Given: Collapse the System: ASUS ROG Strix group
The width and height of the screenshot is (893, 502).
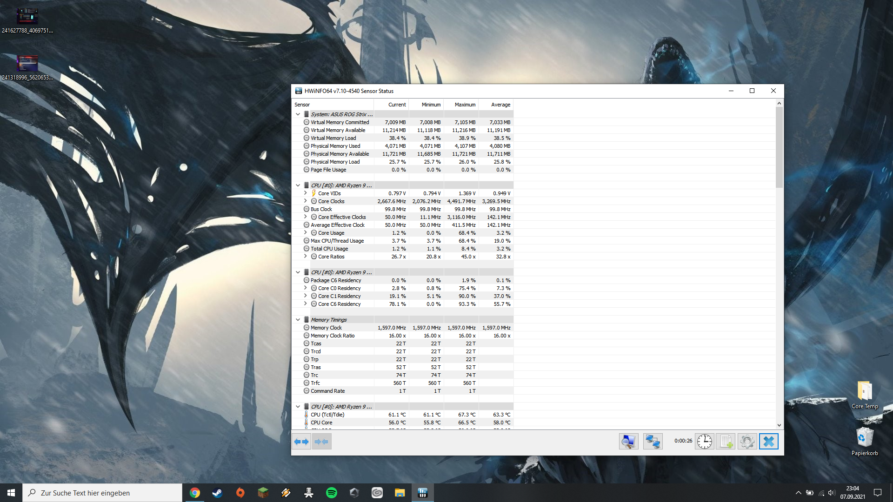Looking at the screenshot, I should [x=298, y=114].
